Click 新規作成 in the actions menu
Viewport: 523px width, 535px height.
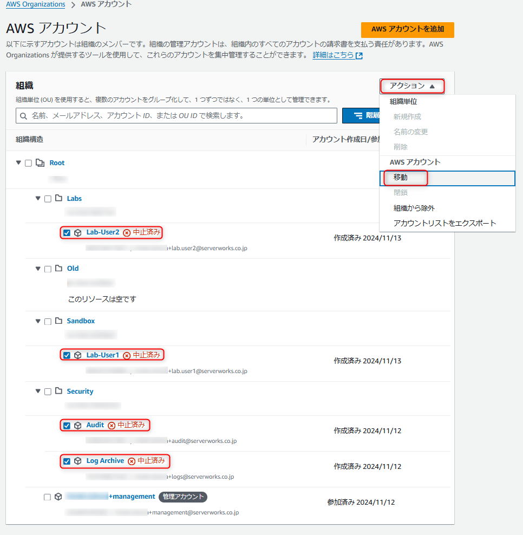447,116
